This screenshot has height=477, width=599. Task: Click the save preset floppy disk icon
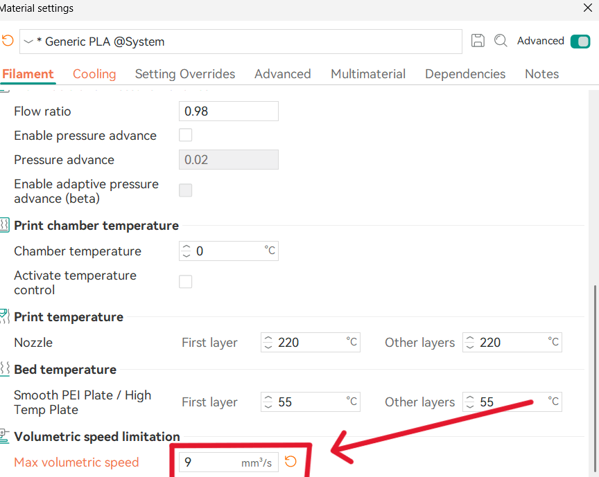(x=478, y=41)
